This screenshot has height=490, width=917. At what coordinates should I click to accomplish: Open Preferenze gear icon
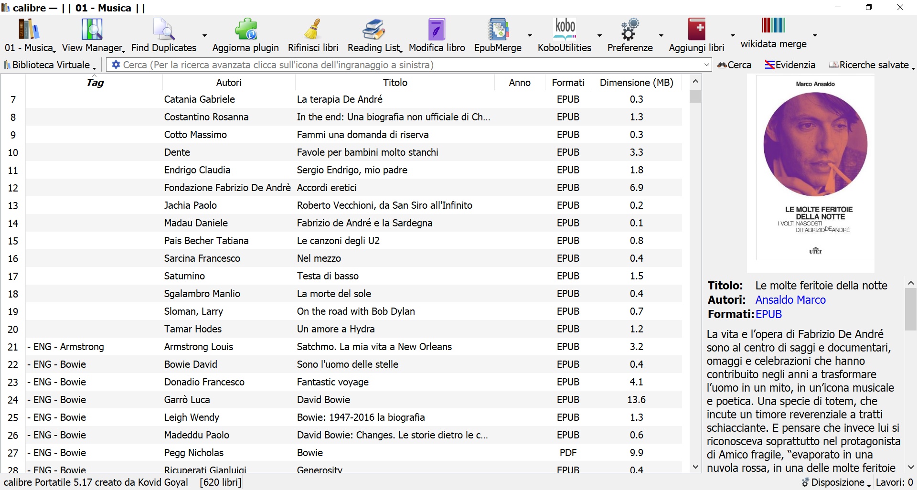tap(629, 29)
